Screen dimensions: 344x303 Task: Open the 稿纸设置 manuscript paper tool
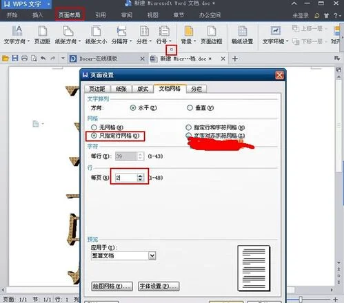(243, 35)
